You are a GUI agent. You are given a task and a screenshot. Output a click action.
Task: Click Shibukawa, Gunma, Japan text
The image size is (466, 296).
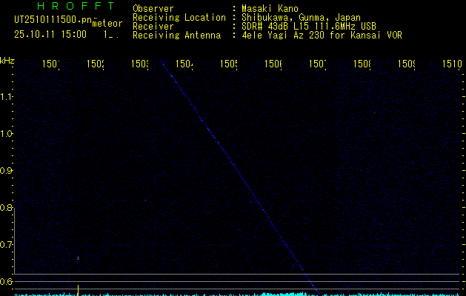301,18
